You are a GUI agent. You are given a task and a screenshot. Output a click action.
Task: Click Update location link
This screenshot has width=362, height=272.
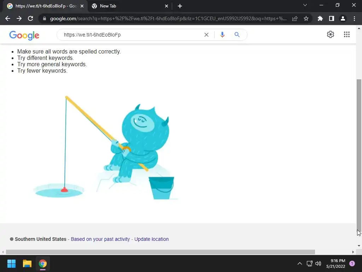151,239
